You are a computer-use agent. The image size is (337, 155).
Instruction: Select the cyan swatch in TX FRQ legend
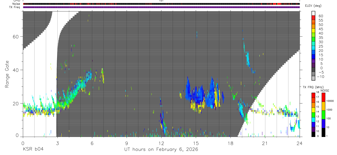(313, 120)
